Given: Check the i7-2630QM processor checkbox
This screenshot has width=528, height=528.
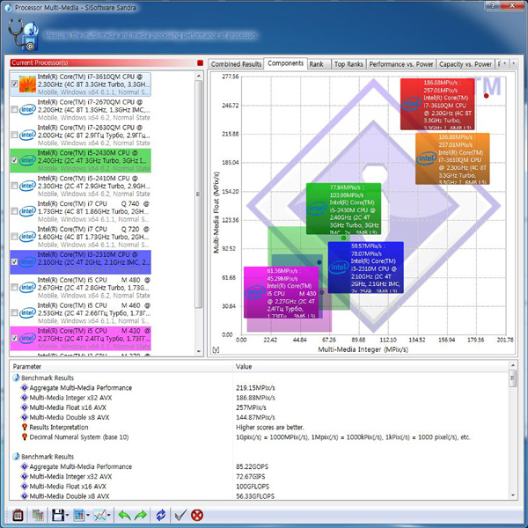Looking at the screenshot, I should click(x=14, y=135).
